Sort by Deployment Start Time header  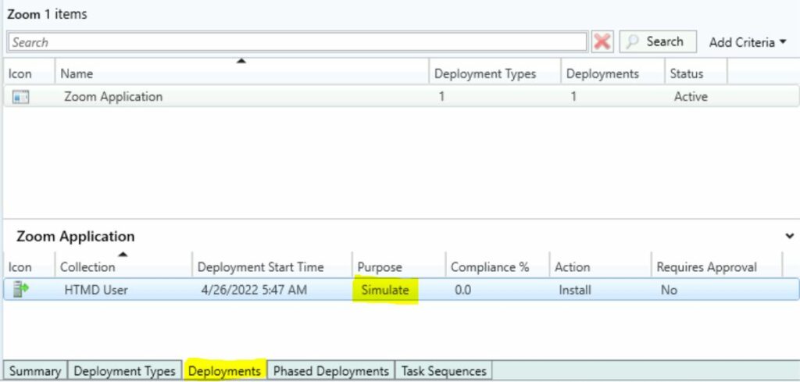pyautogui.click(x=272, y=266)
